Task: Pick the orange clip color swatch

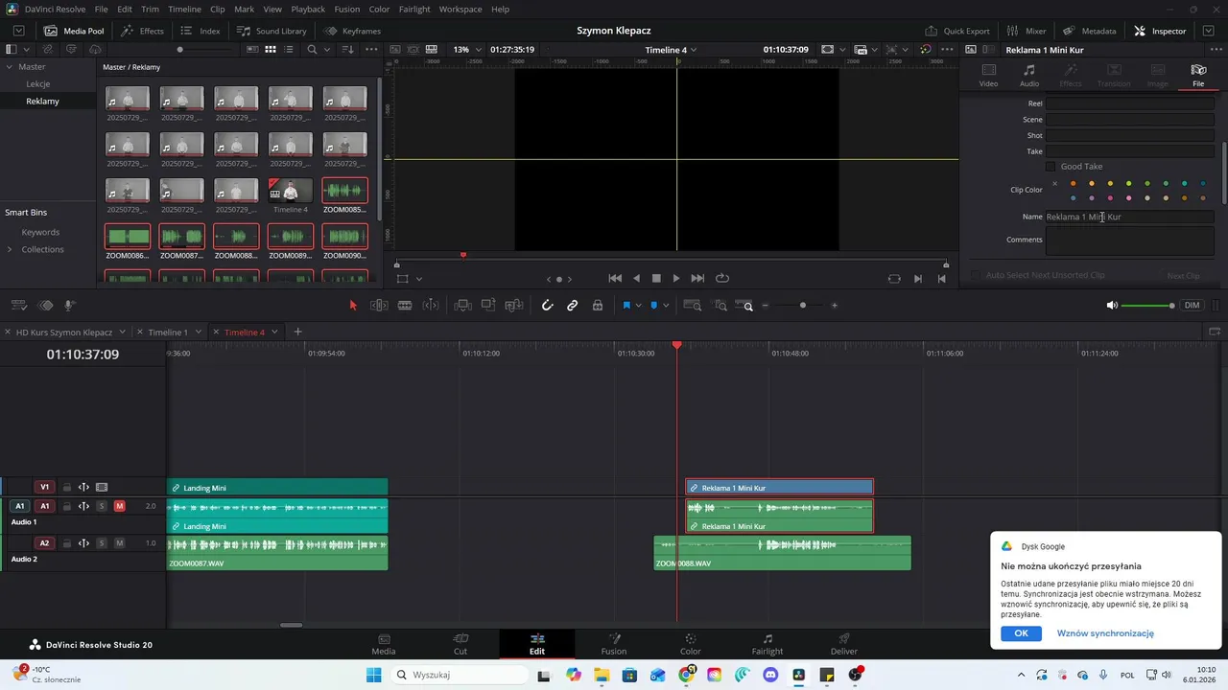Action: 1074,183
